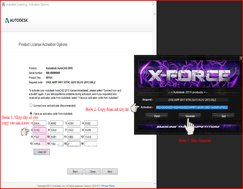243x189 pixels.
Task: Focus activation code field number 3
Action: (74, 123)
